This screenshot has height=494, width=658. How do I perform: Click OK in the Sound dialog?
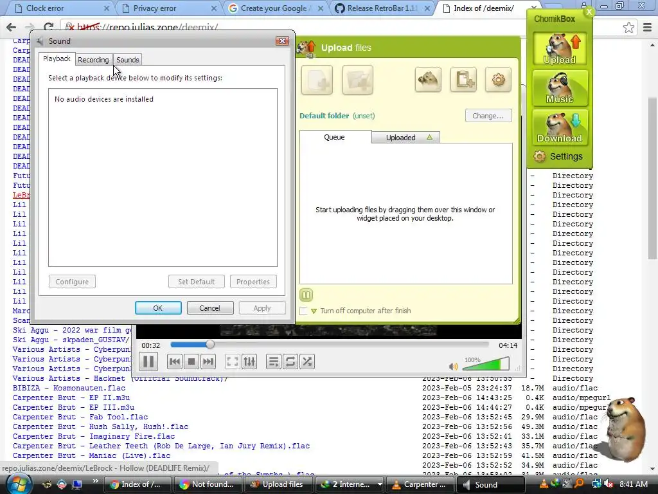[x=158, y=308]
